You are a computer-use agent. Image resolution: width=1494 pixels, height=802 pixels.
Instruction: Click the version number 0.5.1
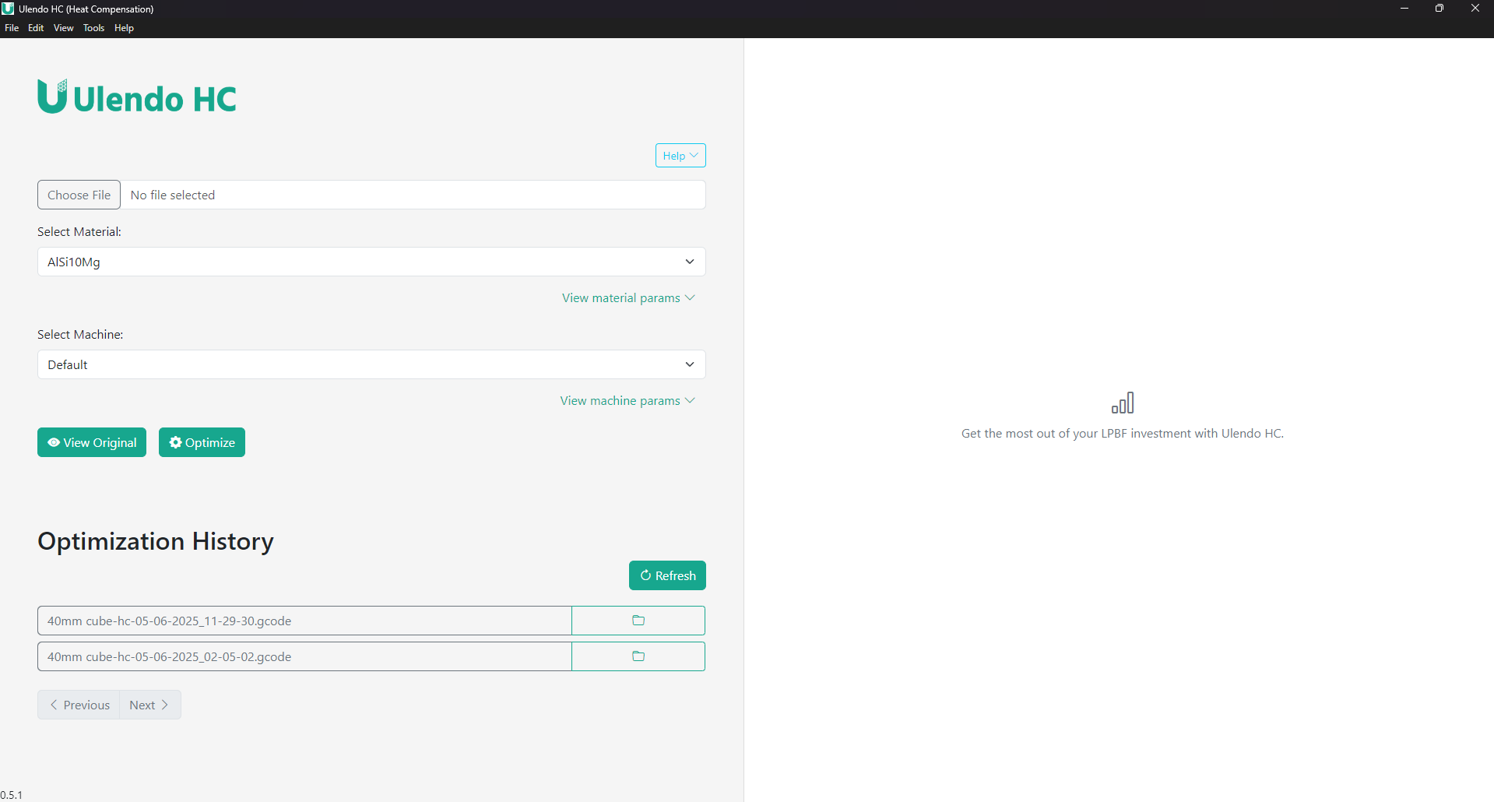[12, 795]
